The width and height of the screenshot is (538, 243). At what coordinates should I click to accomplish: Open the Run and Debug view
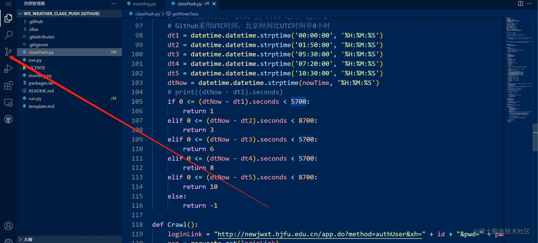click(x=8, y=69)
